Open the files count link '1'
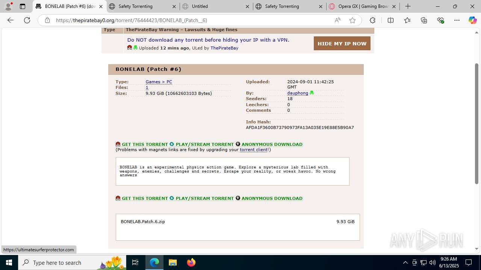 (147, 87)
